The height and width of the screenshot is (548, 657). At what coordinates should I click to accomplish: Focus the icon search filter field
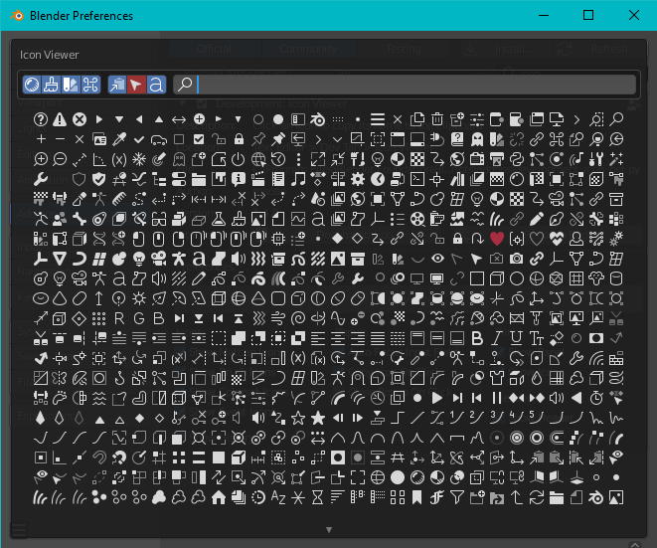click(406, 85)
